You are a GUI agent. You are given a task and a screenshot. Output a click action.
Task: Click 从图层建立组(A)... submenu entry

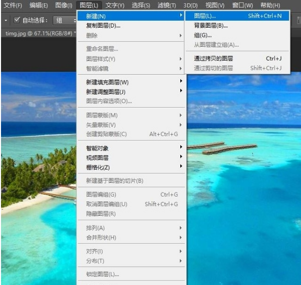click(x=237, y=44)
